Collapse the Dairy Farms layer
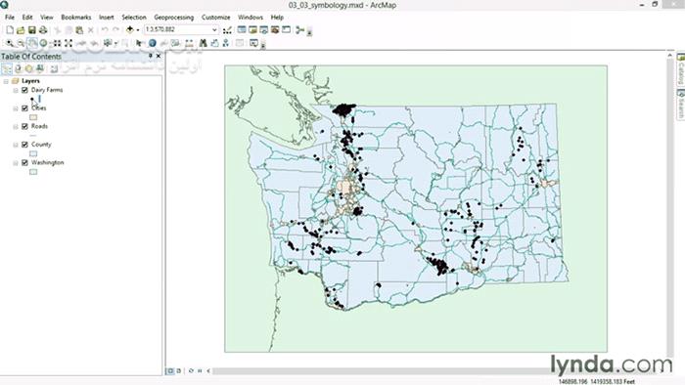 (x=16, y=90)
